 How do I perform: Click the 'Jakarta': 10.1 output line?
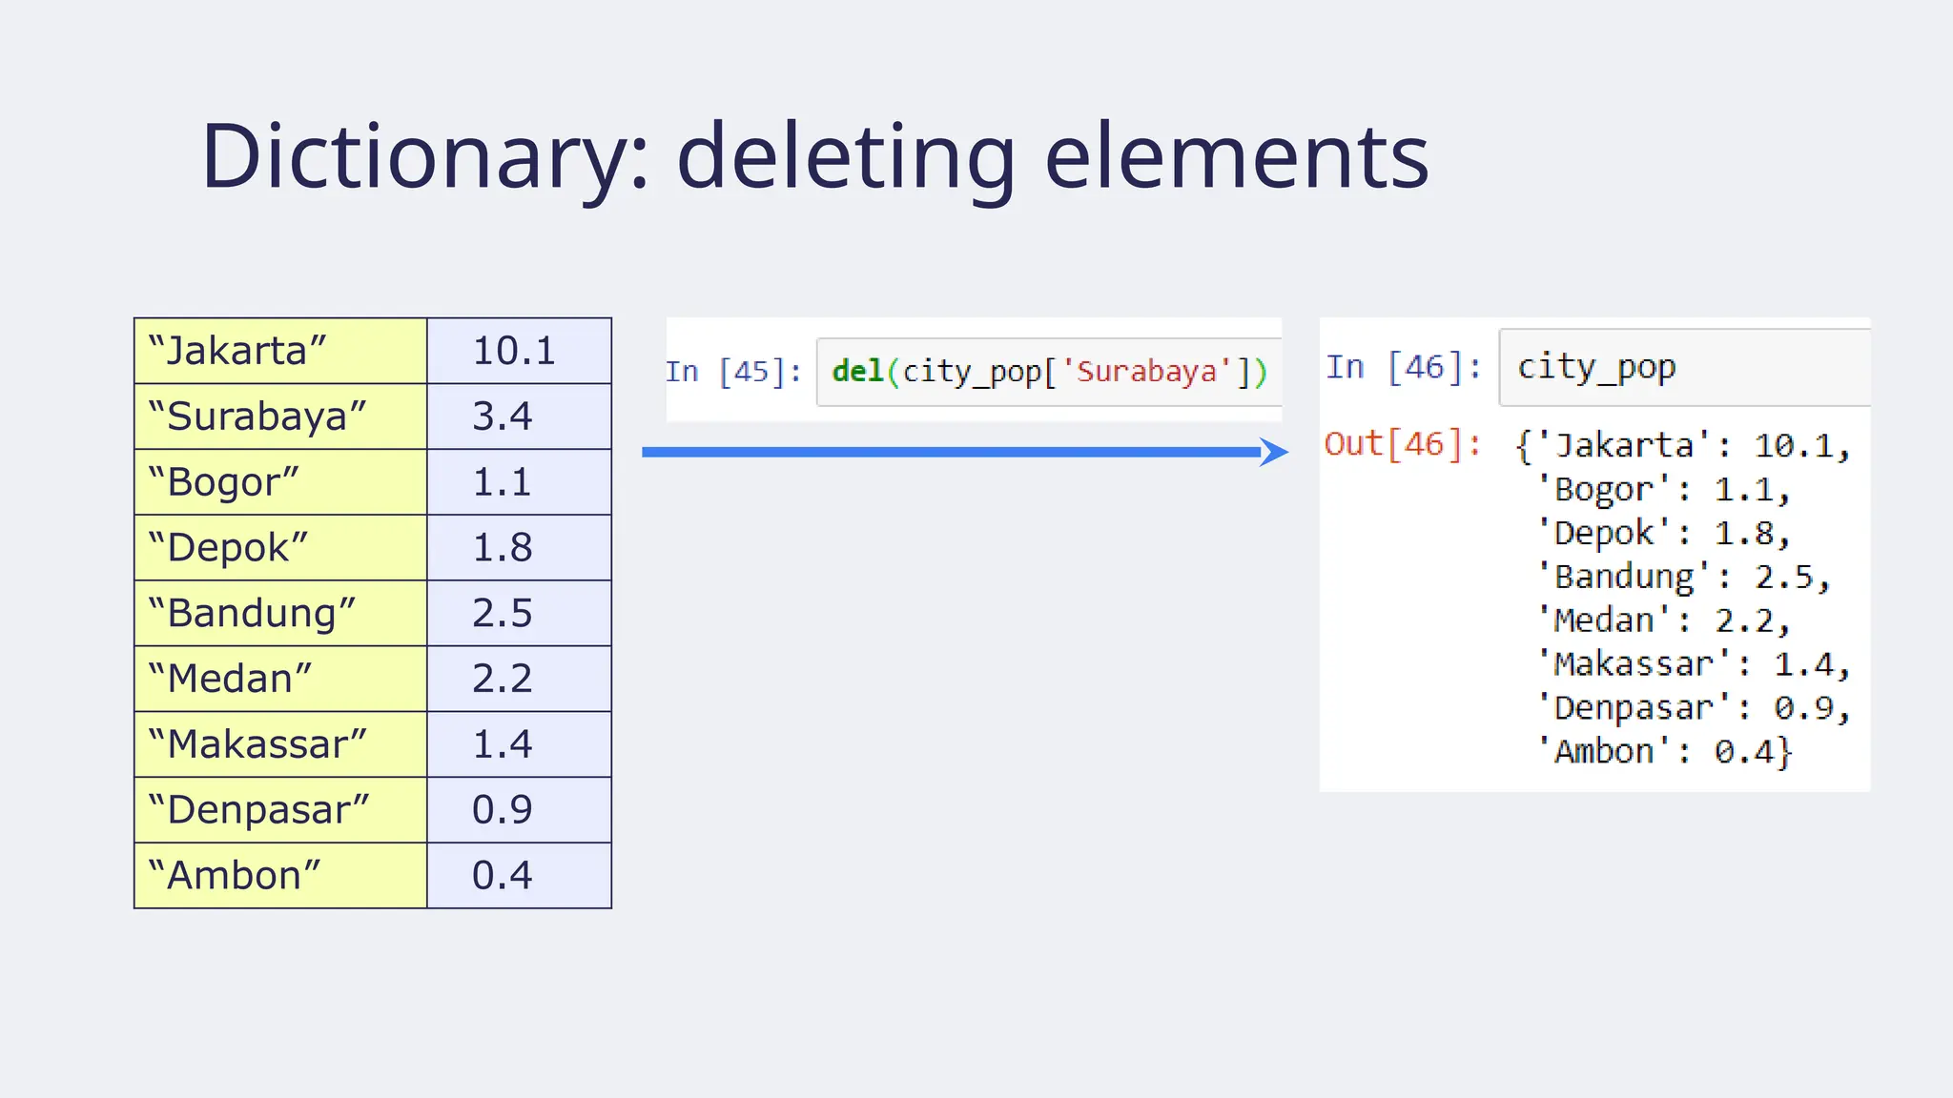pyautogui.click(x=1683, y=446)
